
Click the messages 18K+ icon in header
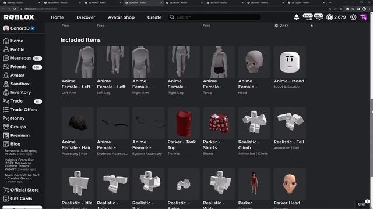(x=319, y=17)
